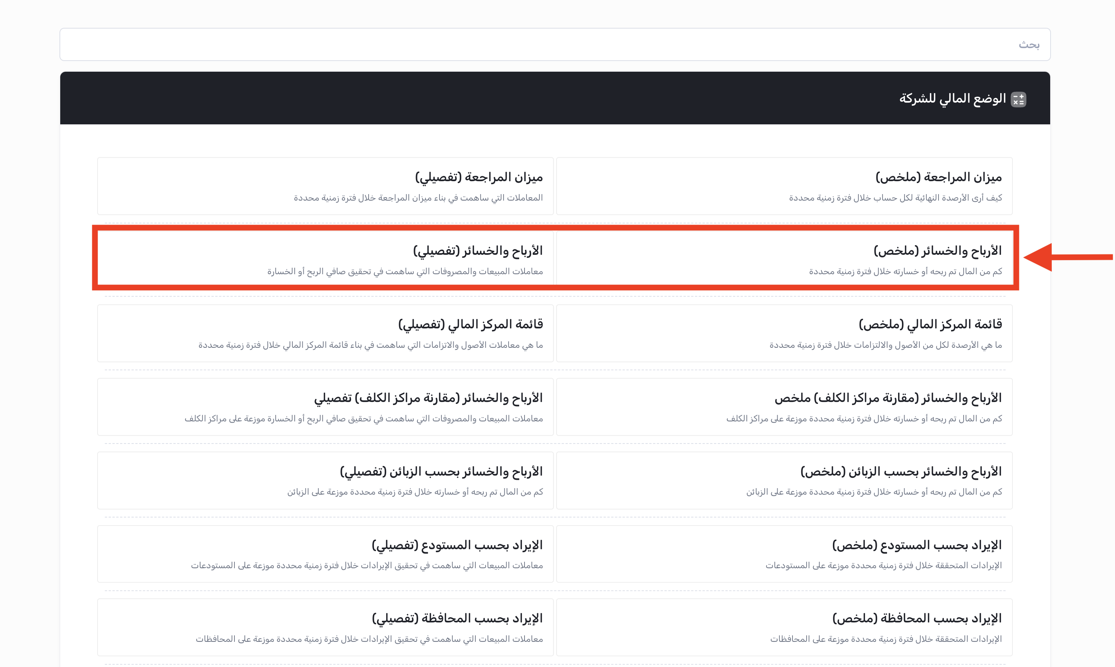This screenshot has height=667, width=1115.
Task: Open الأرباح والخسائر بحسب الزبائن (تفصيلي)
Action: pos(441,472)
